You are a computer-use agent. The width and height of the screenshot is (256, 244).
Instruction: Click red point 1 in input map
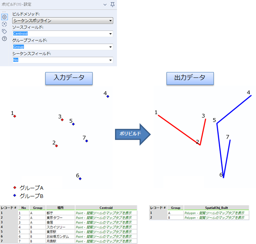tap(15, 116)
